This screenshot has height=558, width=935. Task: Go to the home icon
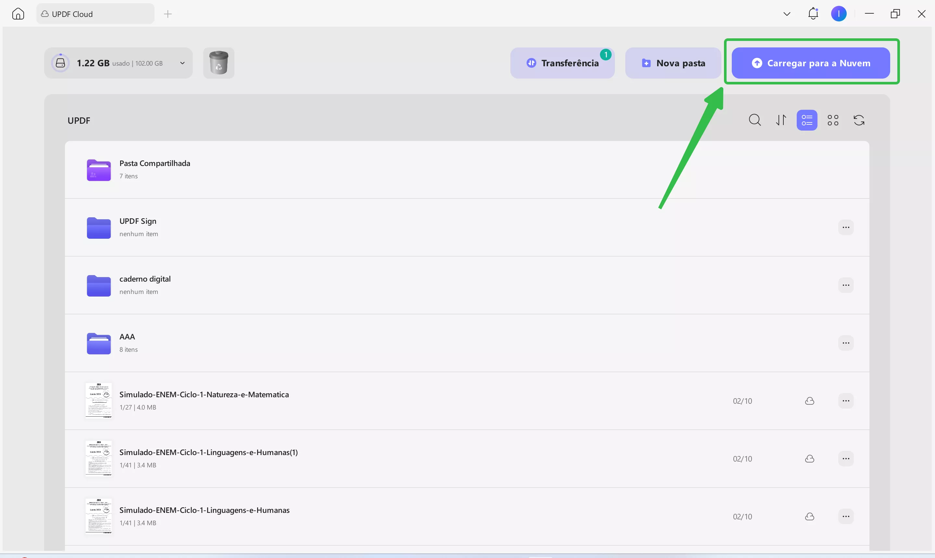tap(18, 14)
